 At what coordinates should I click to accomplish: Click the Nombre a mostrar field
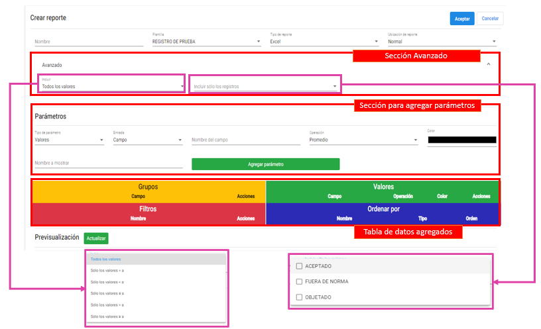pos(108,163)
